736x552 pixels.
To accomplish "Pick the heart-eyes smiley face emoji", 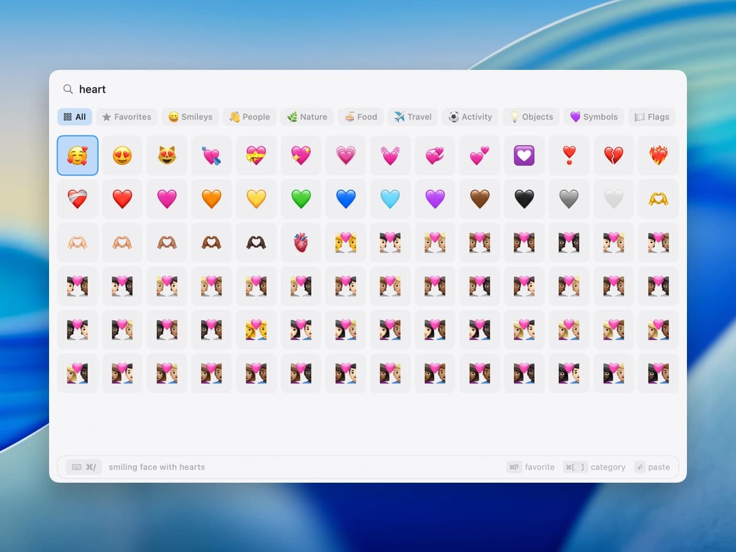I will (122, 156).
